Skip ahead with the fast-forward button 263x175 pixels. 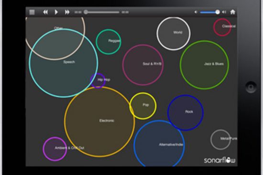(67, 12)
